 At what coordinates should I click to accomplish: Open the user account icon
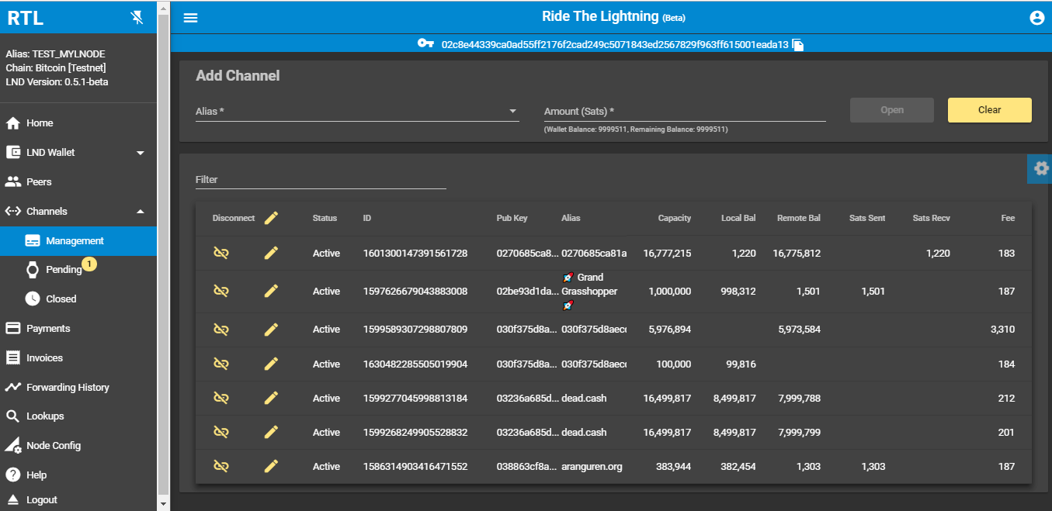tap(1036, 18)
